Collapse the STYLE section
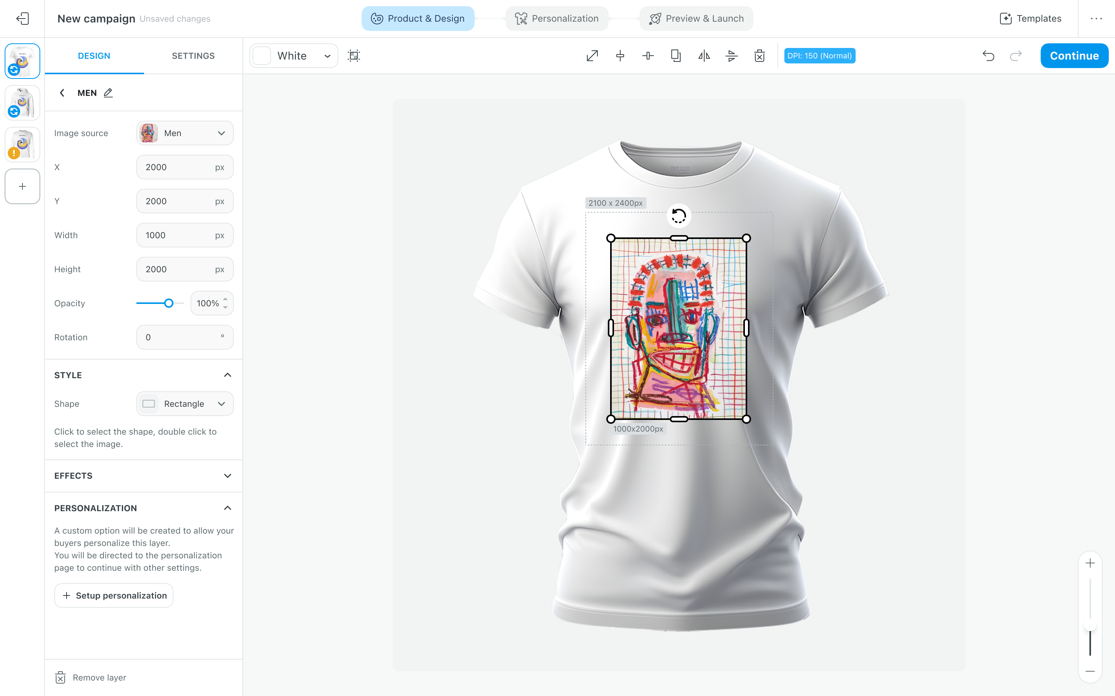The height and width of the screenshot is (696, 1115). 227,375
